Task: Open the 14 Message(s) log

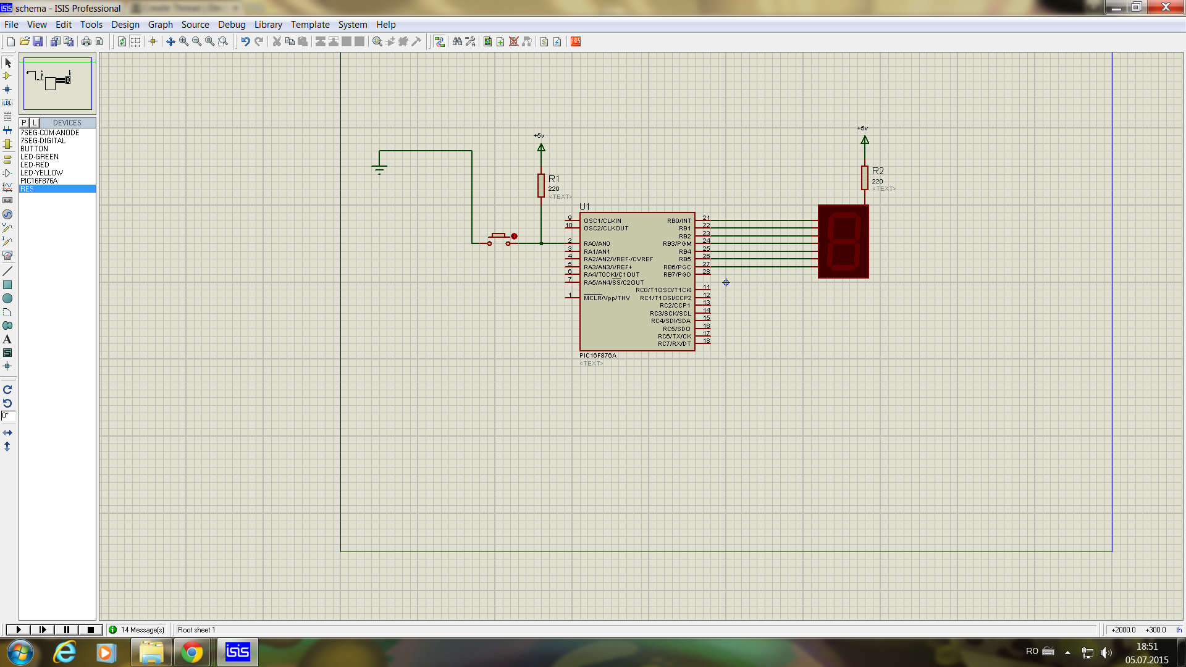Action: coord(137,629)
